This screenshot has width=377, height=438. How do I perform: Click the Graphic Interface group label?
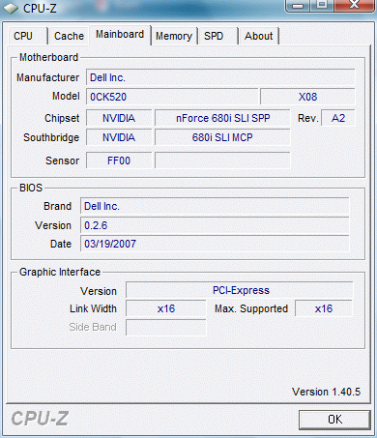60,272
